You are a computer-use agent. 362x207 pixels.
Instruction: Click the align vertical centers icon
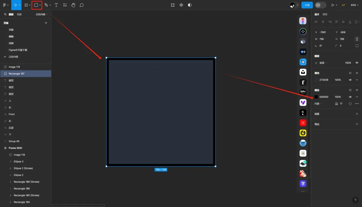pyautogui.click(x=343, y=22)
